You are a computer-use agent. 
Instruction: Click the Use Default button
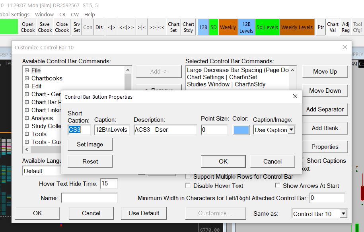click(144, 213)
